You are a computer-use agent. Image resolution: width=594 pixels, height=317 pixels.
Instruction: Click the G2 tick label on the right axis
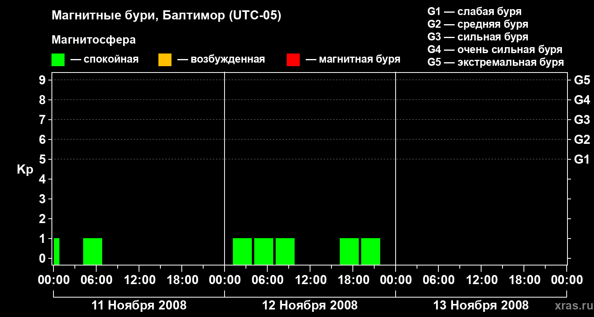582,140
